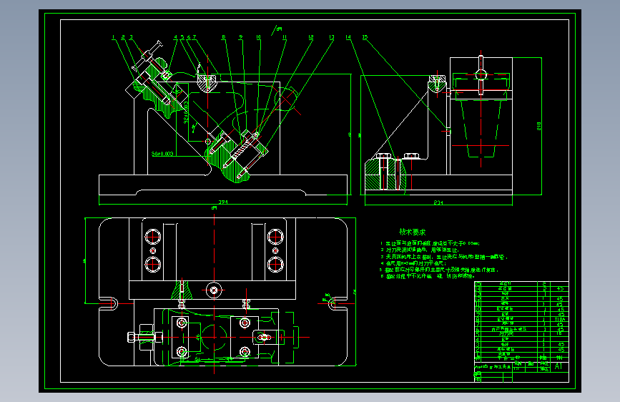This screenshot has height=402, width=620.
Task: Click part balloon number 13
Action: tap(331, 37)
